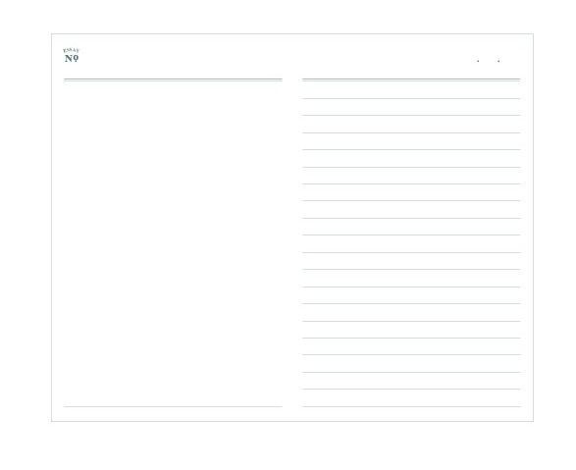Click the left page's top double rule
The height and width of the screenshot is (470, 576).
[x=173, y=79]
